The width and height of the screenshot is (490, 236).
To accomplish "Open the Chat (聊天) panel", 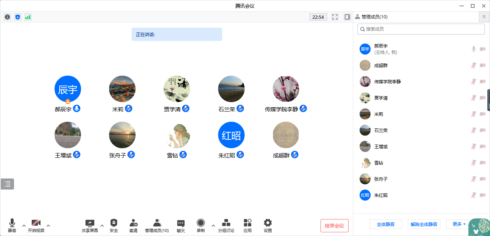I will (x=181, y=226).
